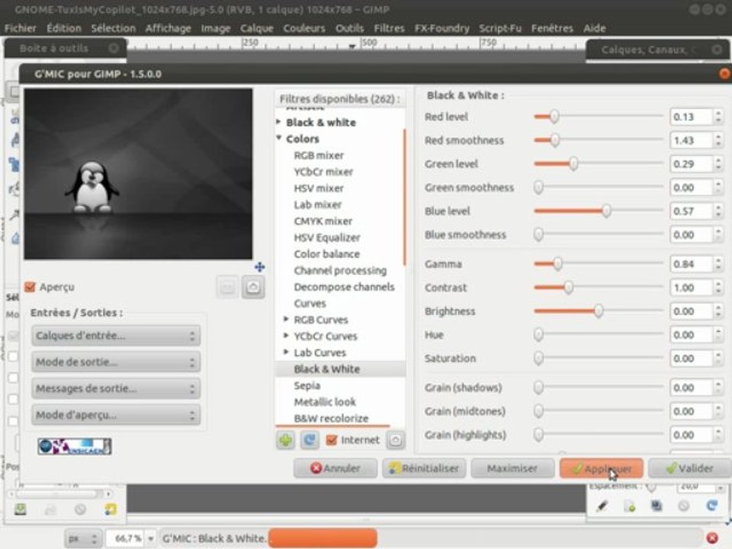Click the Contrast value field
This screenshot has width=732, height=549.
pyautogui.click(x=691, y=287)
